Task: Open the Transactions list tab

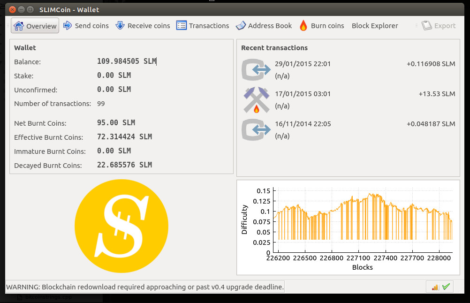Action: (x=203, y=26)
